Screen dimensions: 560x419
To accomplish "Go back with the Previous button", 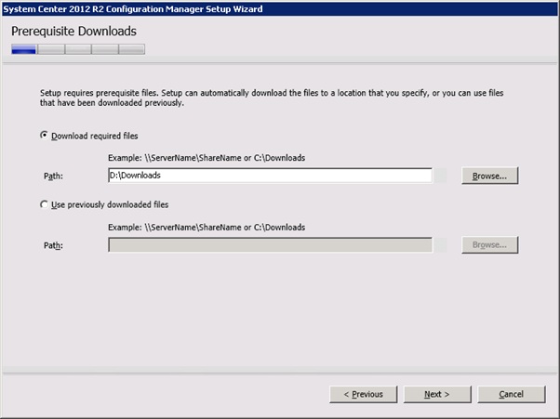I will point(363,394).
